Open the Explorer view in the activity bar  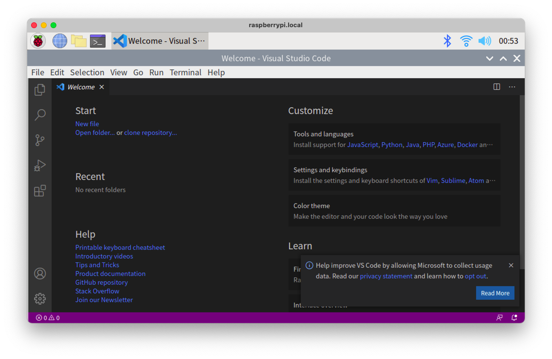(x=40, y=89)
